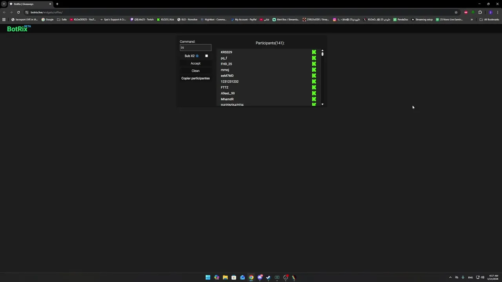The image size is (502, 282).
Task: Open the Salla bookmarks folder
Action: click(62, 20)
